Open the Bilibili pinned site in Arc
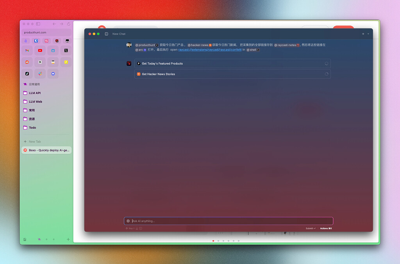The width and height of the screenshot is (400, 264). click(53, 50)
